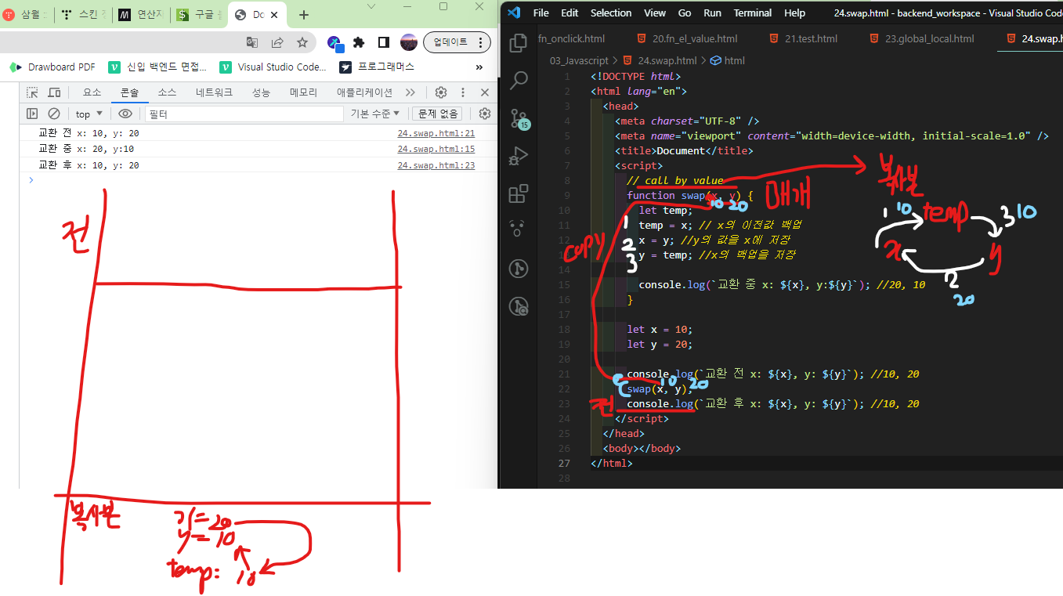Expand hidden bookmarks overflow chevron
This screenshot has width=1063, height=596.
click(479, 67)
